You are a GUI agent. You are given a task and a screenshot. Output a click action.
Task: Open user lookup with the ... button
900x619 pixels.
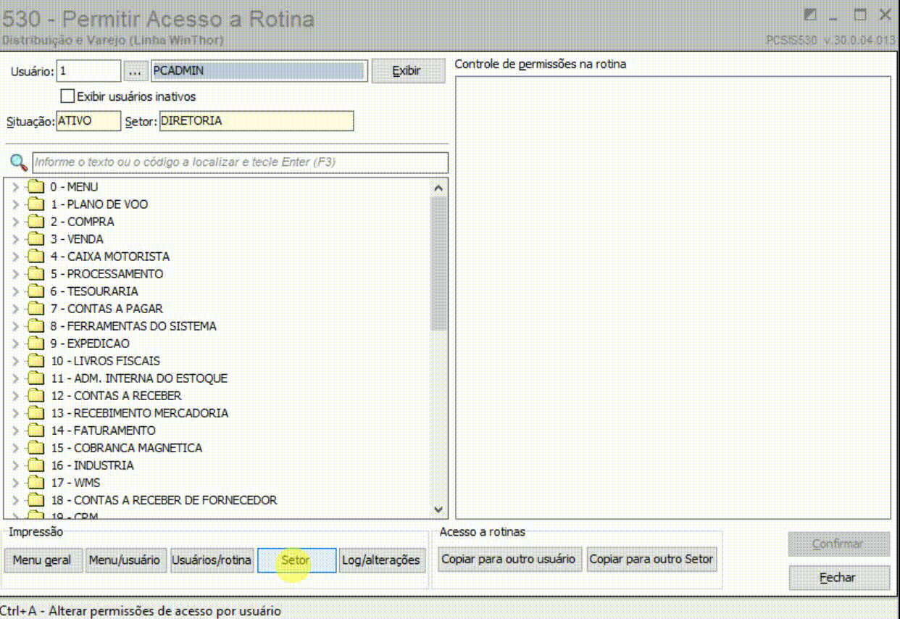tap(136, 71)
